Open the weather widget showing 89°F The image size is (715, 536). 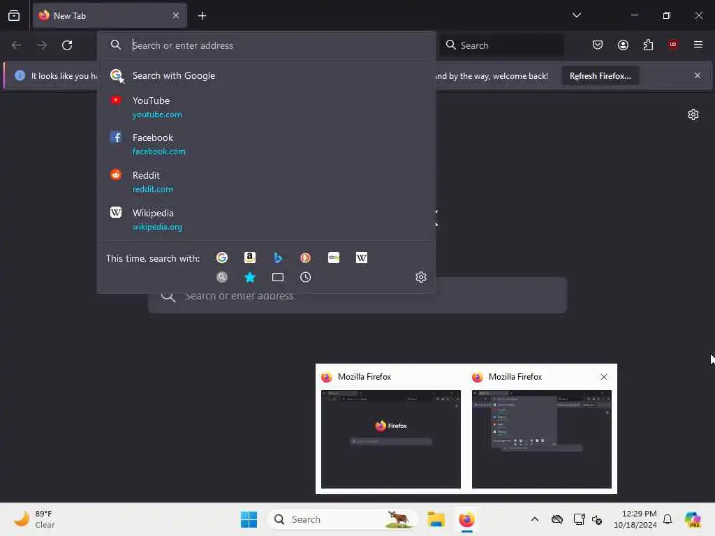(x=34, y=519)
